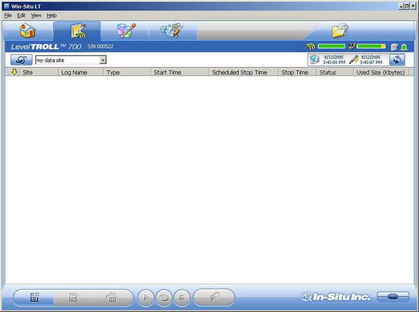
Task: Click the Win-Situ LT title bar icon
Action: click(x=7, y=6)
